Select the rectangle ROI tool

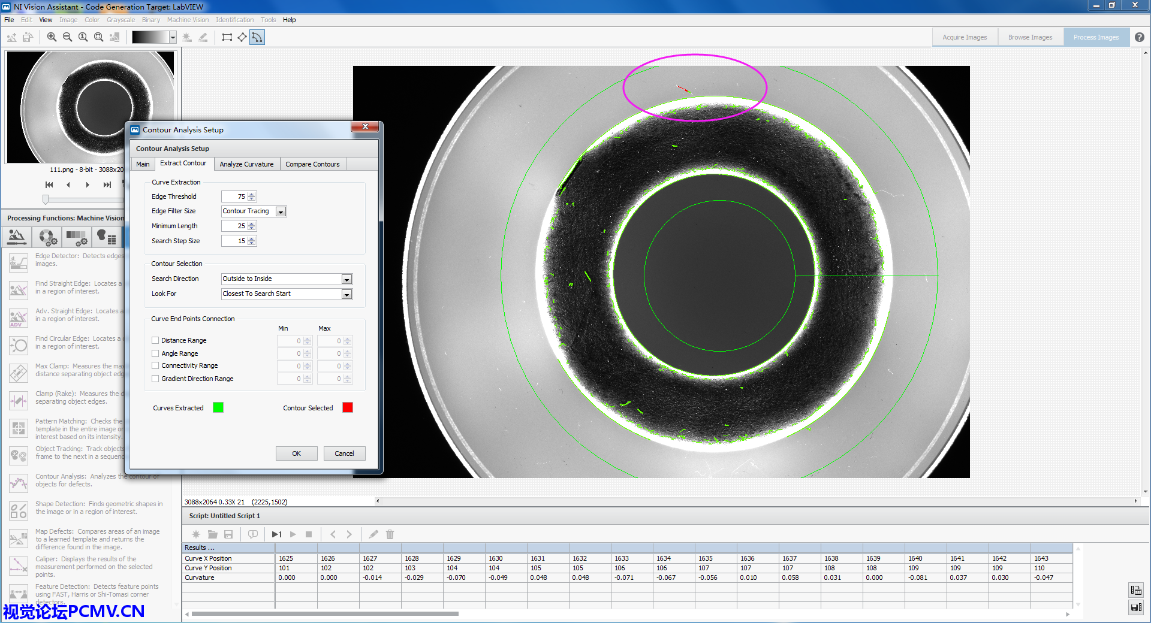(x=227, y=37)
